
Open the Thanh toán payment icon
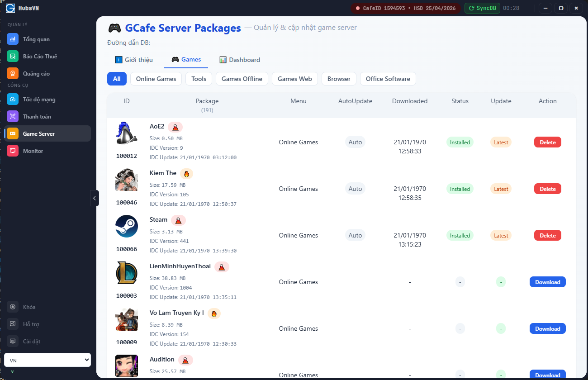click(13, 117)
